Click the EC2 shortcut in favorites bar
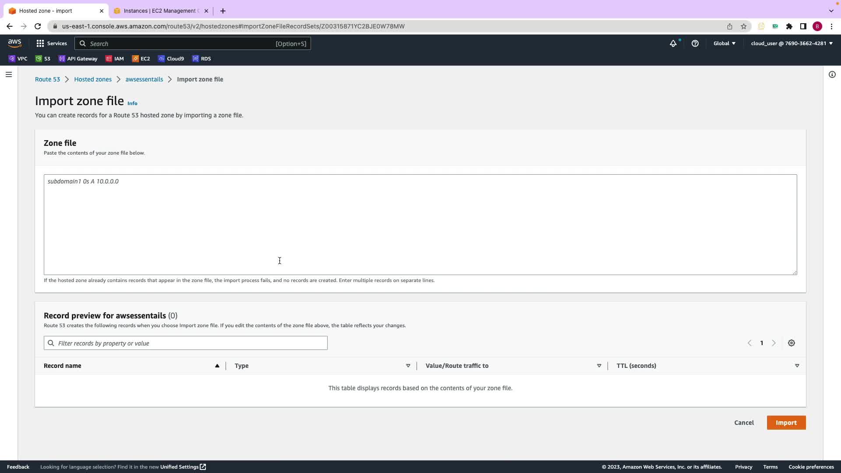 141,59
